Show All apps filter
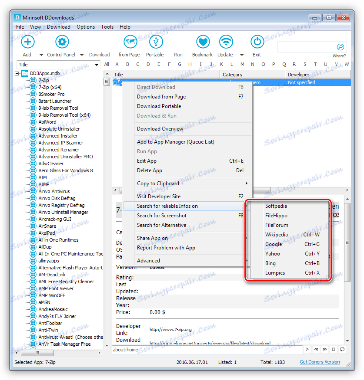Screen dimensions: 364x380 (107, 65)
